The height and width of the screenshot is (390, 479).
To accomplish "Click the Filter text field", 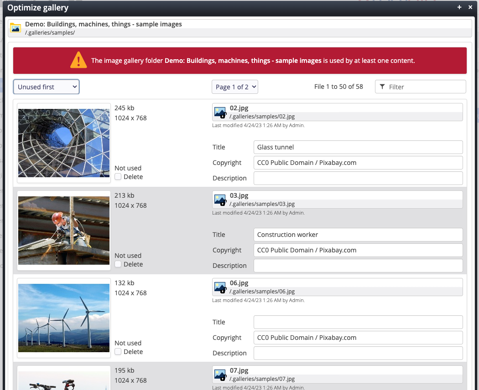I will click(x=420, y=87).
